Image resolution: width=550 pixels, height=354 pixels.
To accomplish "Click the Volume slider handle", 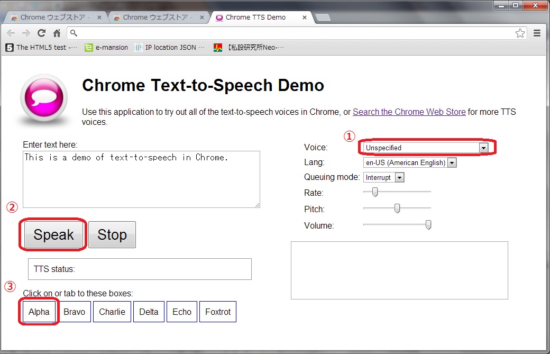I will (x=428, y=224).
